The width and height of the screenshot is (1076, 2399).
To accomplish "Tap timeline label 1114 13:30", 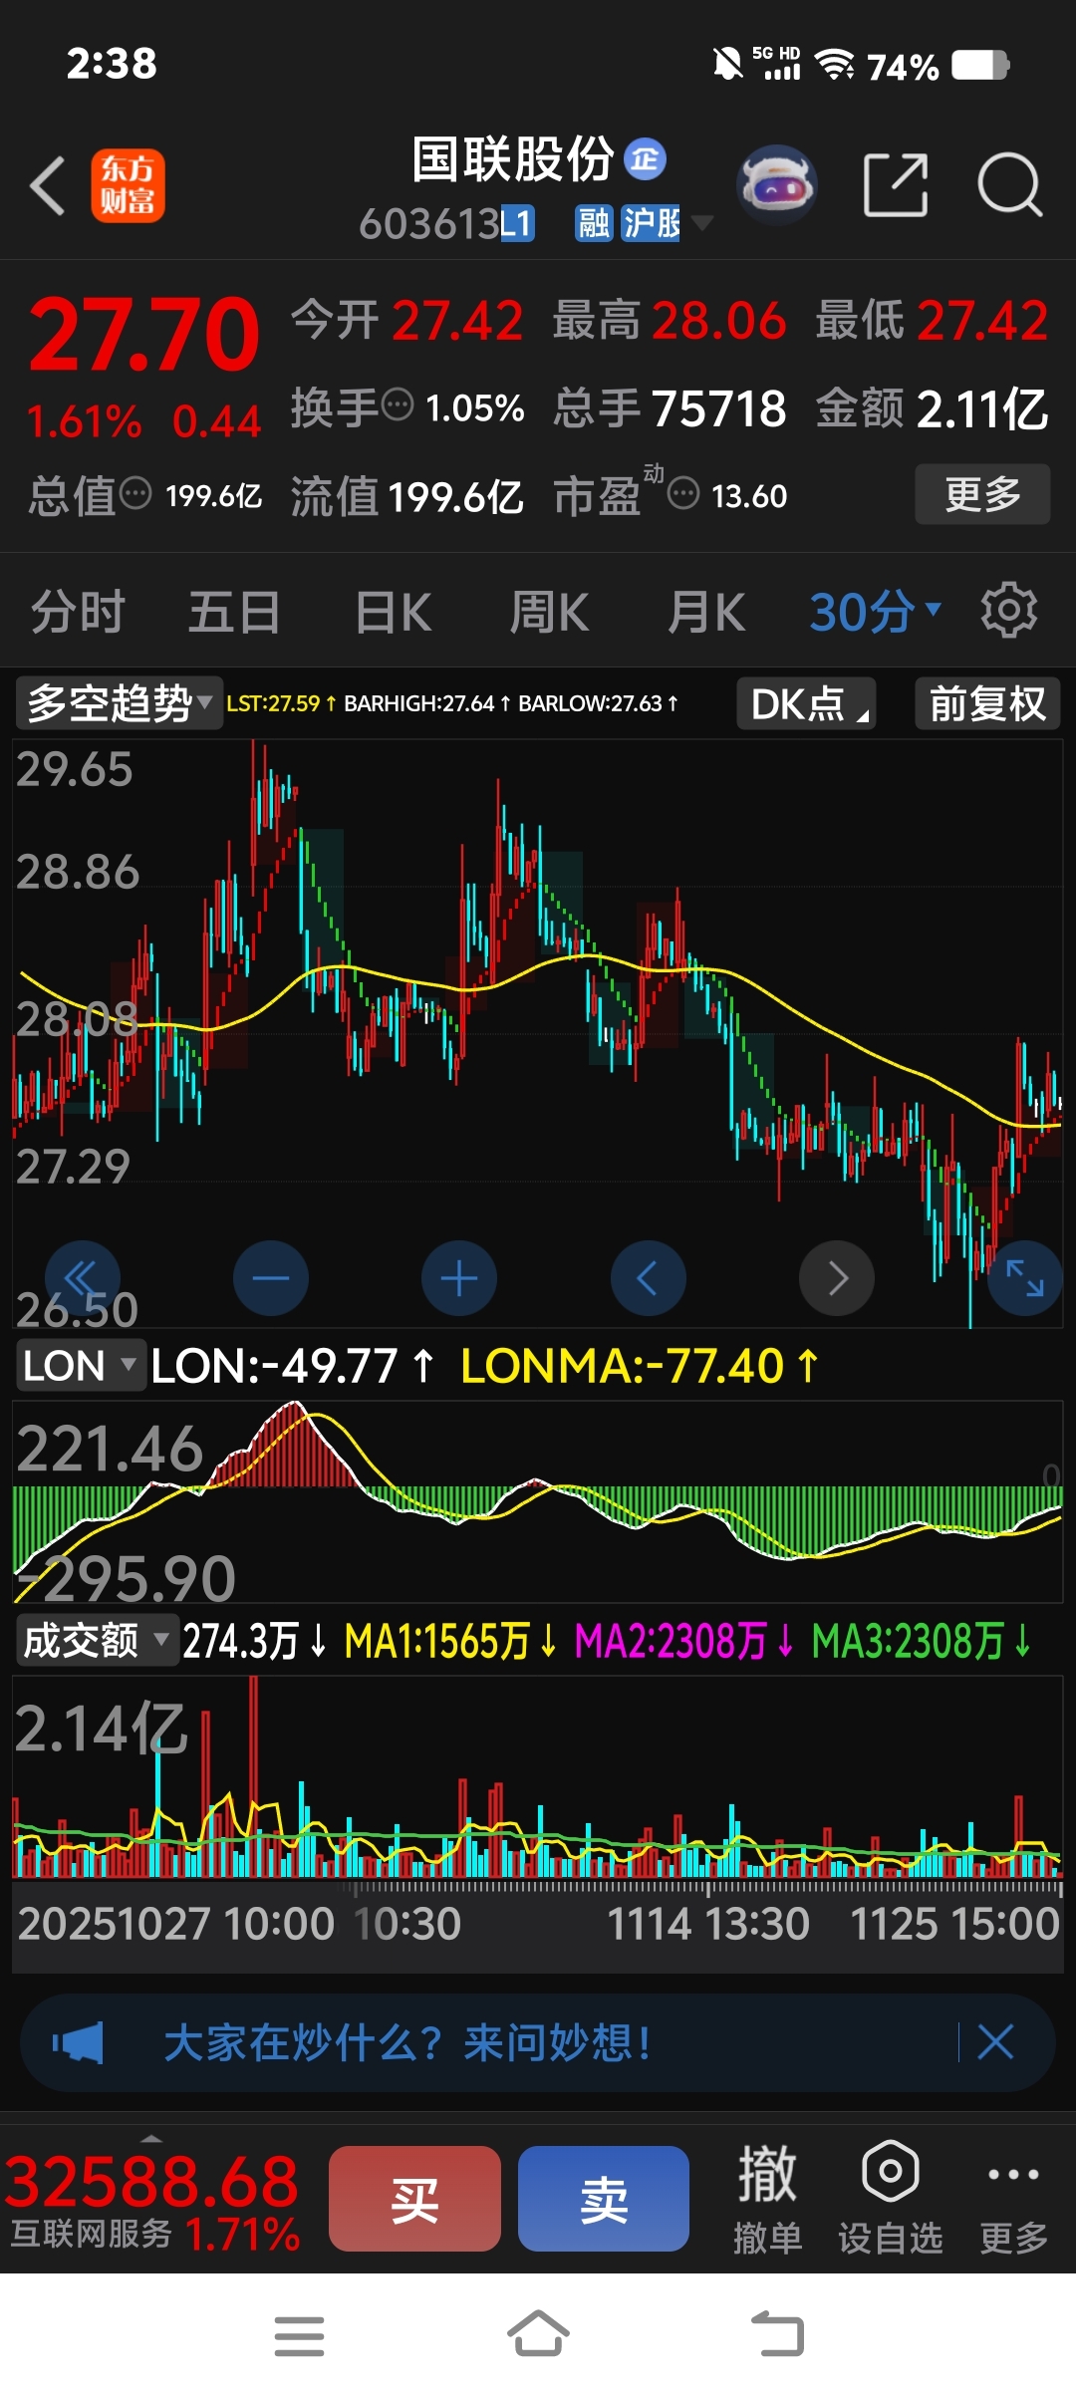I will click(x=707, y=1923).
